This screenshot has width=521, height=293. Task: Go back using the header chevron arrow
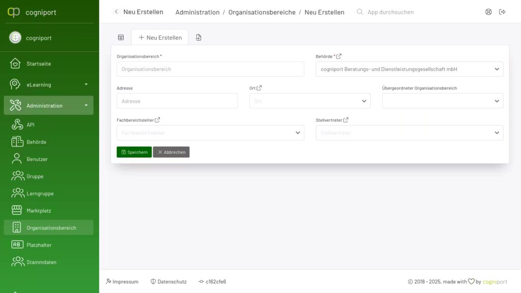(x=116, y=12)
